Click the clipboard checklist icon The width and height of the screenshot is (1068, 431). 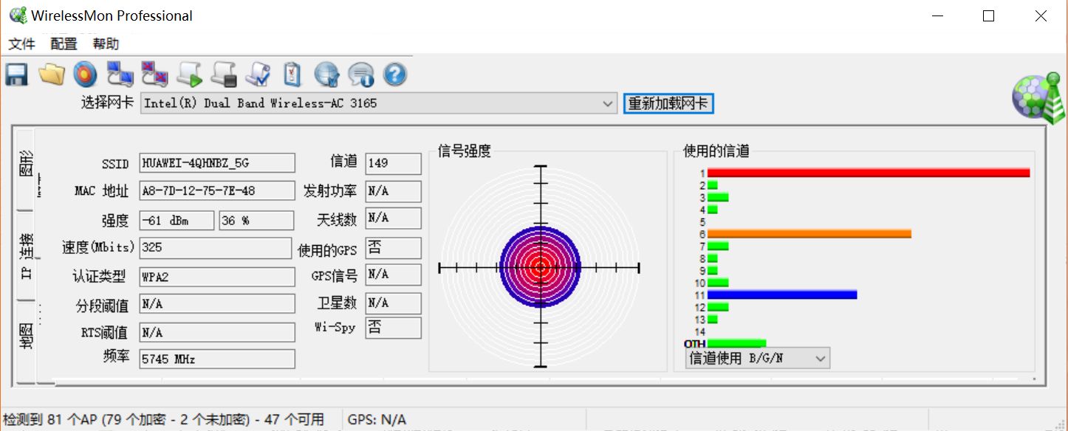292,75
